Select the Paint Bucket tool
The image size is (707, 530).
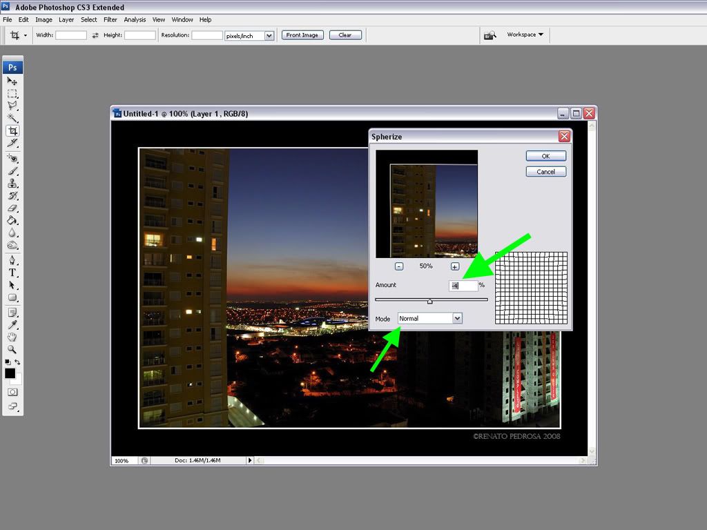(x=12, y=221)
